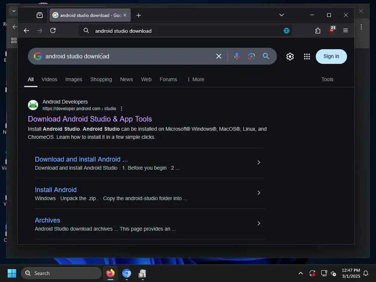
Task: Click the background window's back arrow
Action: pyautogui.click(x=15, y=26)
